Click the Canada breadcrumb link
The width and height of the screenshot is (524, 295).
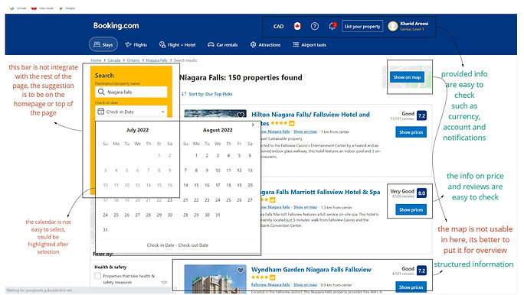pyautogui.click(x=114, y=60)
